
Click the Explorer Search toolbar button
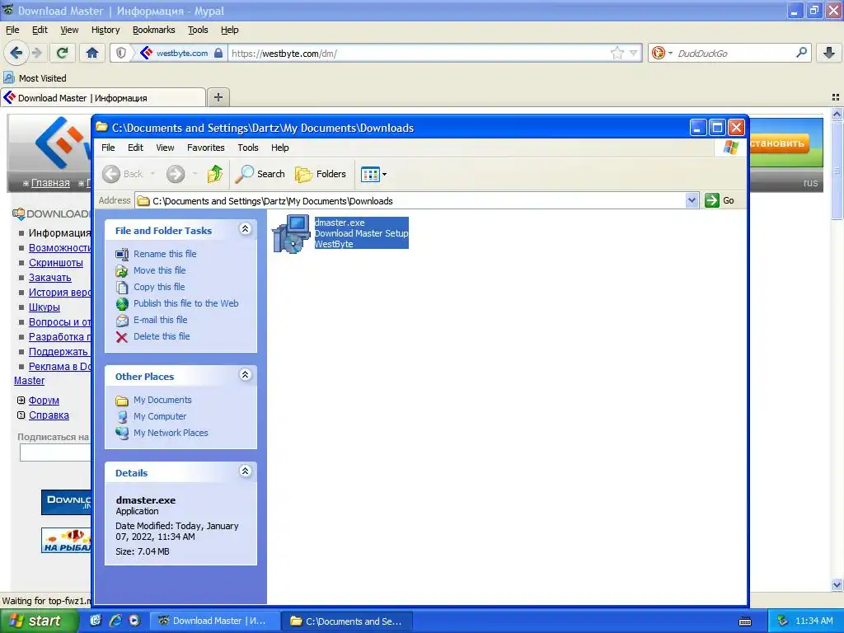tap(260, 174)
